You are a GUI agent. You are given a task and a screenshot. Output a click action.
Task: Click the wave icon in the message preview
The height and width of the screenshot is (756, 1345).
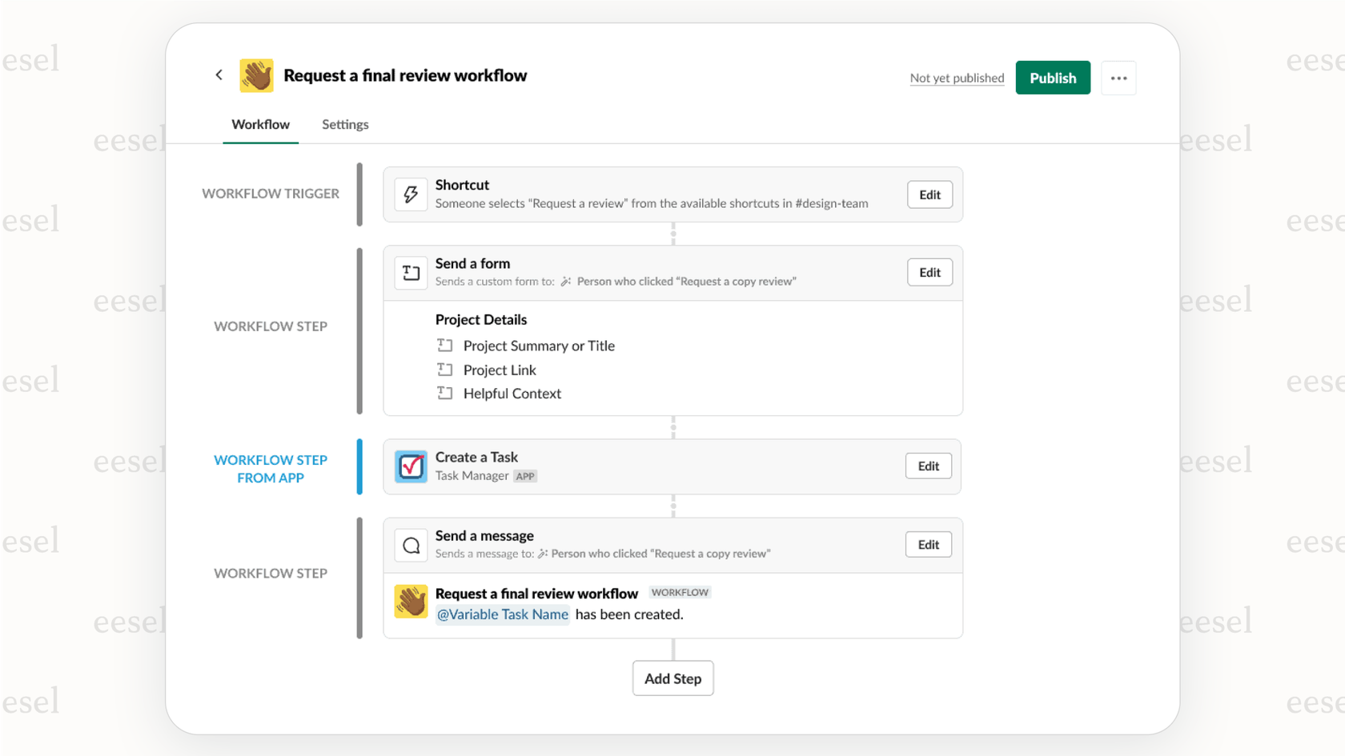pos(411,602)
